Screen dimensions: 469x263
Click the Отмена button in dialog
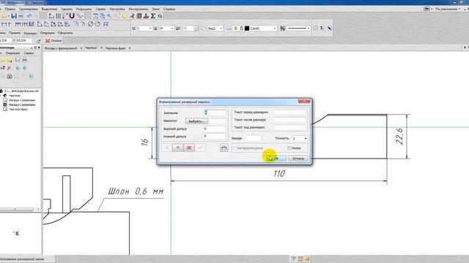point(298,159)
